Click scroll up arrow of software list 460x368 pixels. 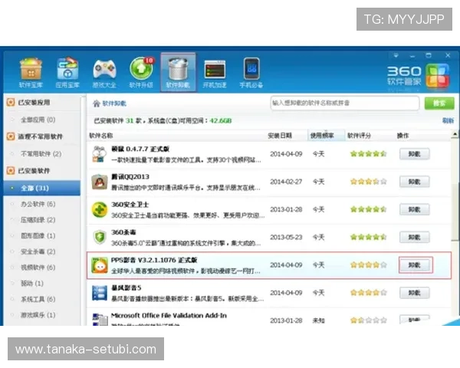click(x=455, y=135)
